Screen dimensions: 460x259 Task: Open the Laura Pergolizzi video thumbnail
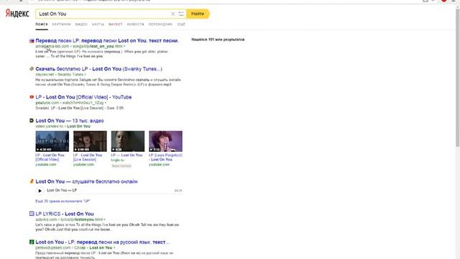click(165, 141)
